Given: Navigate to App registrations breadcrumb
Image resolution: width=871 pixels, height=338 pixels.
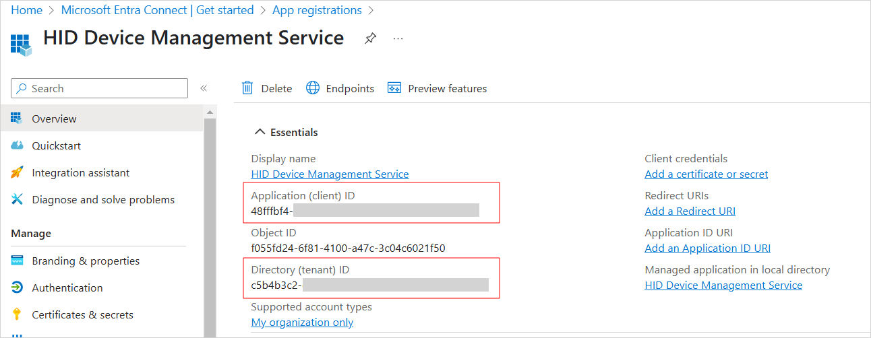Looking at the screenshot, I should 317,10.
